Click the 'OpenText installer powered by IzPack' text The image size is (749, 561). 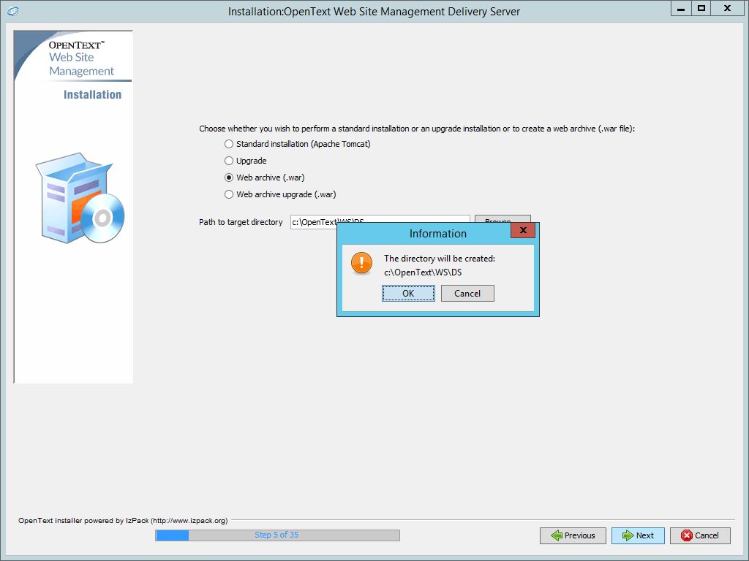pyautogui.click(x=123, y=520)
